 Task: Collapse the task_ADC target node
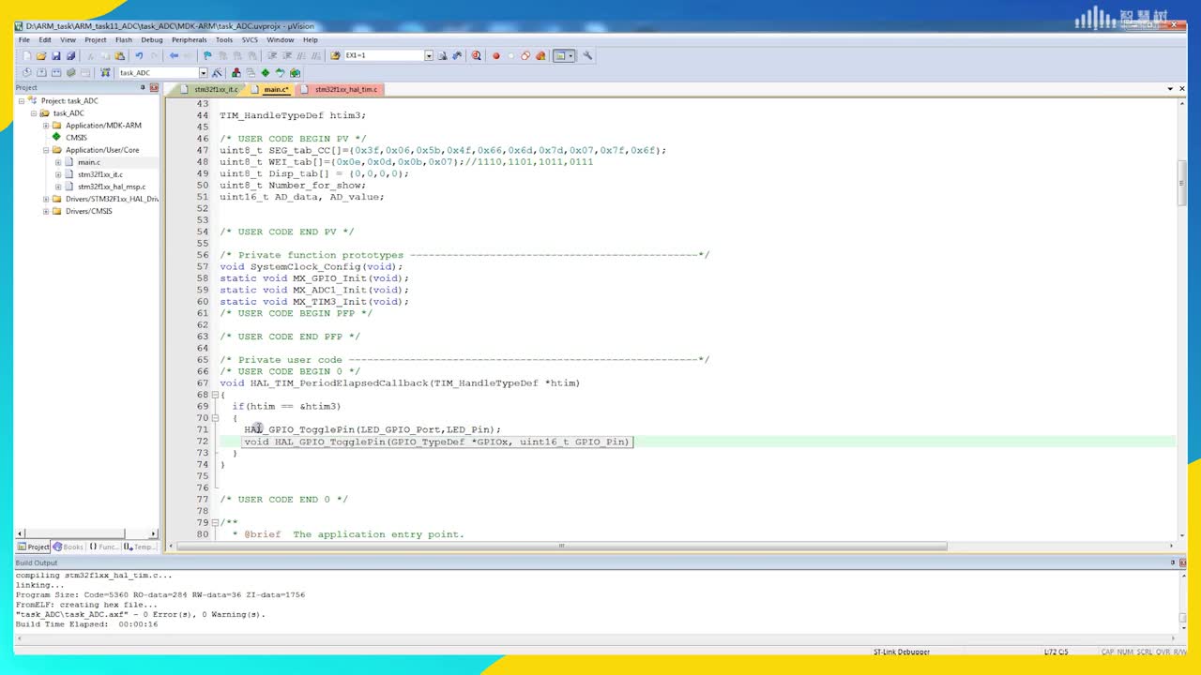click(34, 112)
